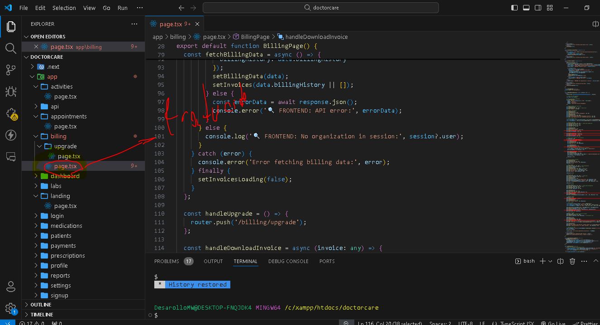Click BillingPage in the breadcrumb
Viewport: 600px width, 325px height.
[255, 37]
